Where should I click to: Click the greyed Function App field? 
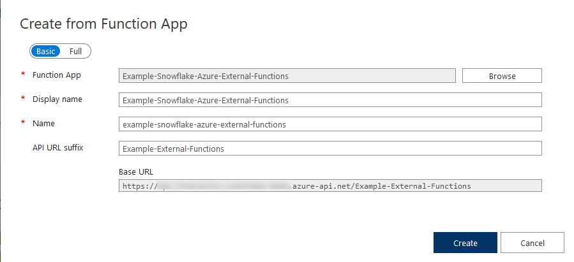pos(287,76)
